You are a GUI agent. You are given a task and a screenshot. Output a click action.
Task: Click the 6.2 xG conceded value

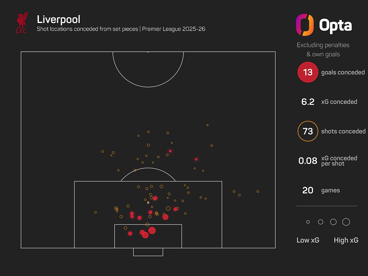point(308,102)
